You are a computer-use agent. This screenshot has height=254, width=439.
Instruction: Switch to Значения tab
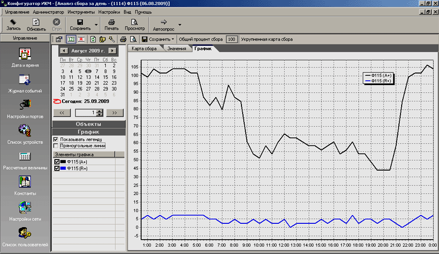[177, 49]
